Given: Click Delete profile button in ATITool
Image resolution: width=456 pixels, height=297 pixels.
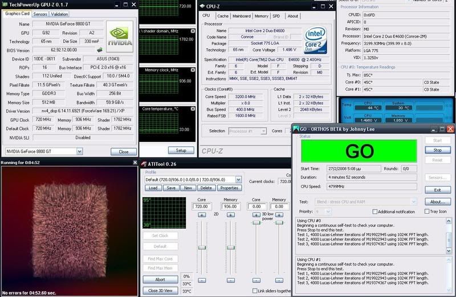Looking at the screenshot, I should tap(206, 188).
